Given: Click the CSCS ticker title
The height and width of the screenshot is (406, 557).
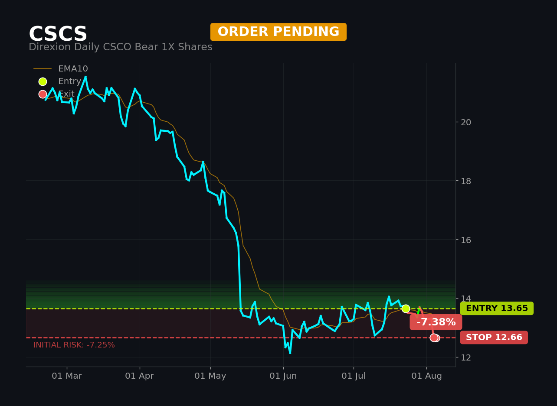Looking at the screenshot, I should tap(58, 34).
